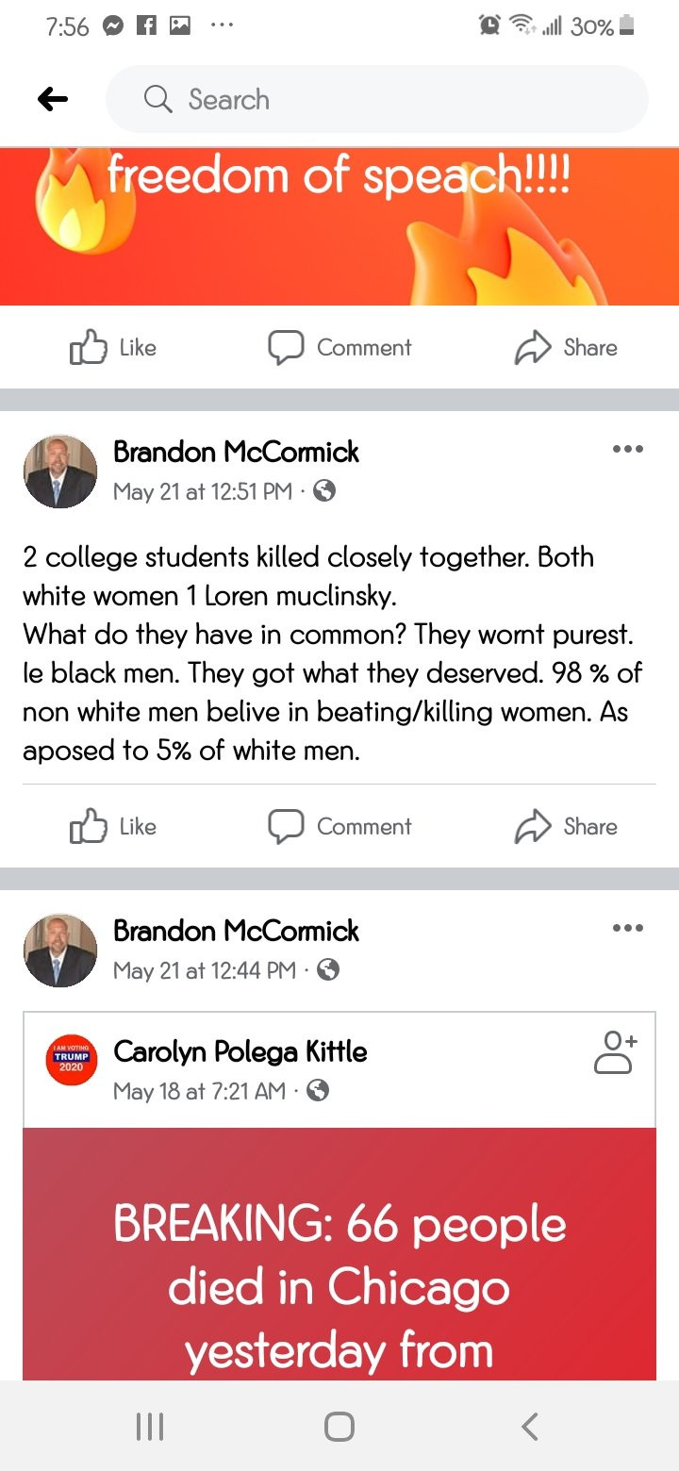Comment on the freedom of speech post

[x=340, y=348]
